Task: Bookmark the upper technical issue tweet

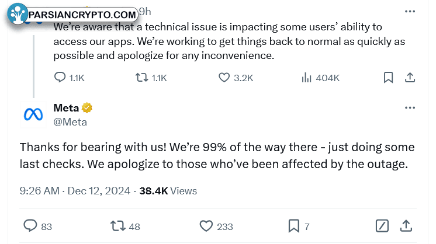Action: click(x=389, y=78)
